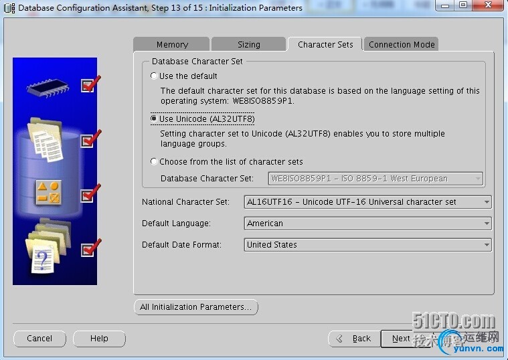Click the checkmark beside question mark folders
The image size is (508, 360).
click(x=90, y=248)
